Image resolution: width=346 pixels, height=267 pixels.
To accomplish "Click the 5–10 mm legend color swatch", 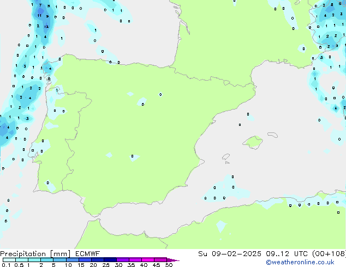I will click(x=60, y=260).
